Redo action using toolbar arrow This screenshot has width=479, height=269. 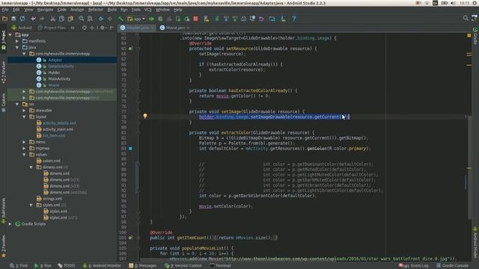42,19
